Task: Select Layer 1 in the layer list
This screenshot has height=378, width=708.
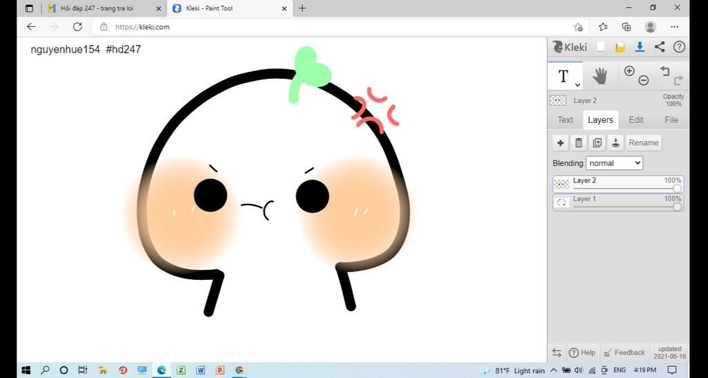Action: (x=618, y=202)
